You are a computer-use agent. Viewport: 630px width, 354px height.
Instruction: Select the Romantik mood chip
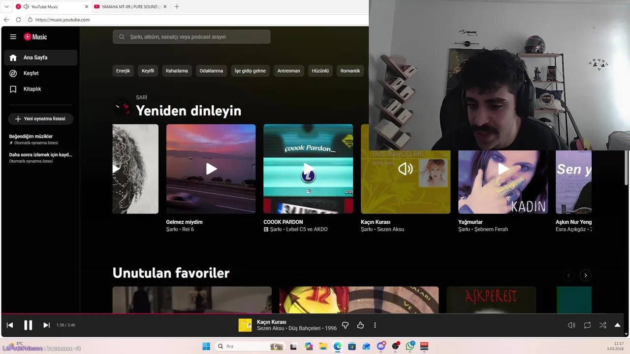click(350, 71)
